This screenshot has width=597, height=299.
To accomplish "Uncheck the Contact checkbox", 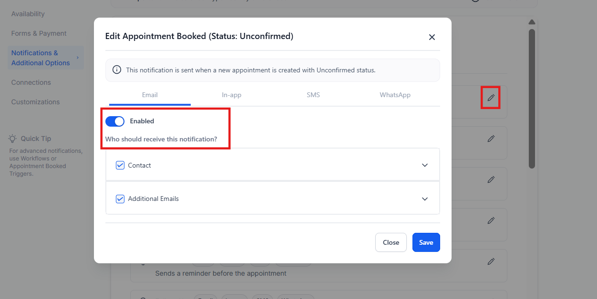I will 120,165.
